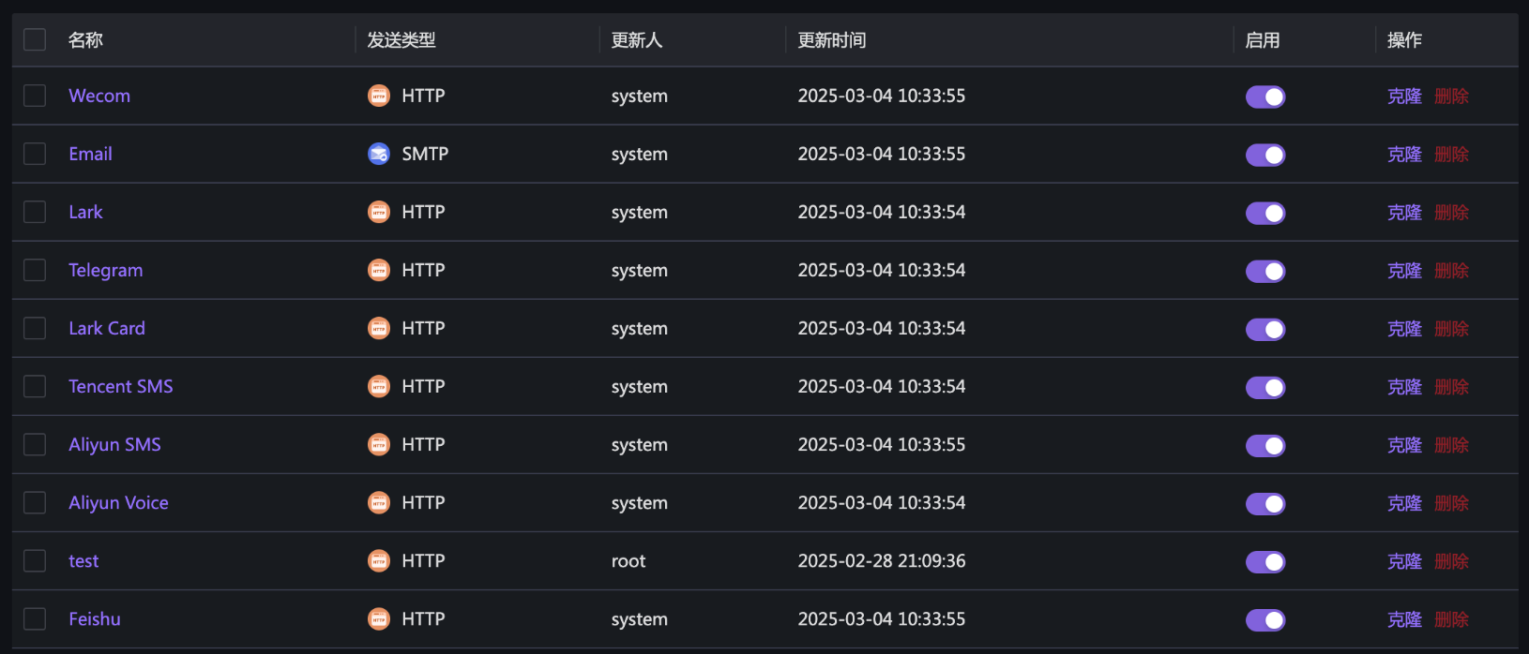Click the HTTP icon beside Tencent SMS
The width and height of the screenshot is (1529, 654).
pyautogui.click(x=379, y=386)
